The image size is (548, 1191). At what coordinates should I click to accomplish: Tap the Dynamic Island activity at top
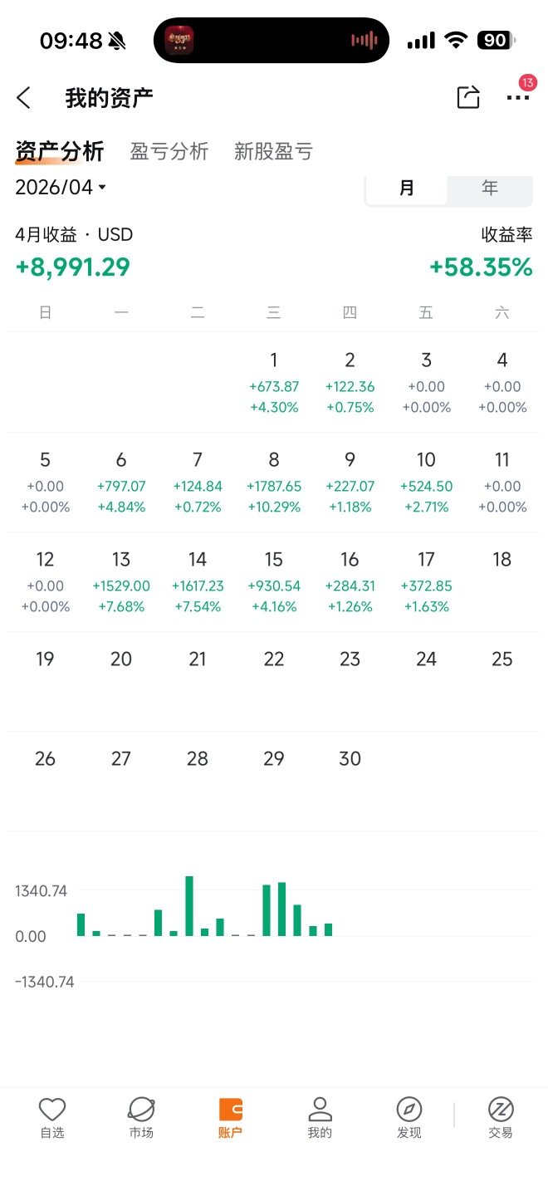[x=272, y=40]
